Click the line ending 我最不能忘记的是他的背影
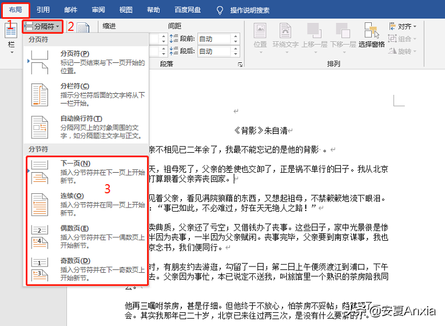The height and width of the screenshot is (326, 445). pos(272,149)
